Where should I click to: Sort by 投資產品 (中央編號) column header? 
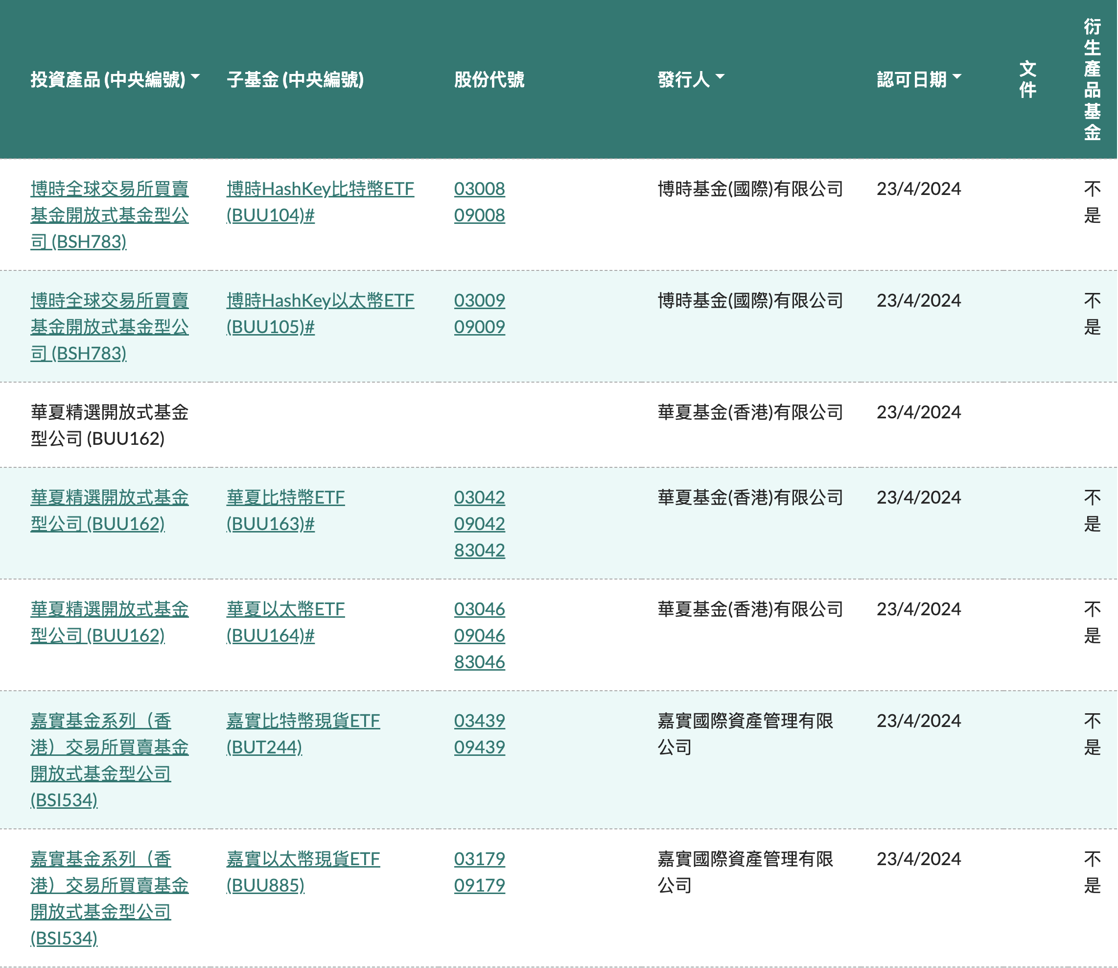click(x=115, y=79)
